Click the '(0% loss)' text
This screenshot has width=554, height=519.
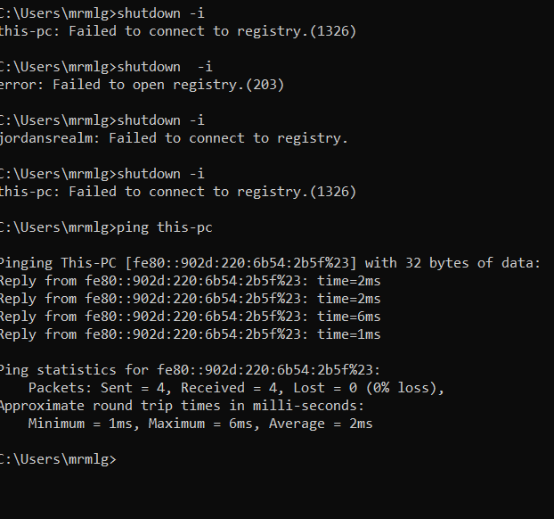point(401,388)
